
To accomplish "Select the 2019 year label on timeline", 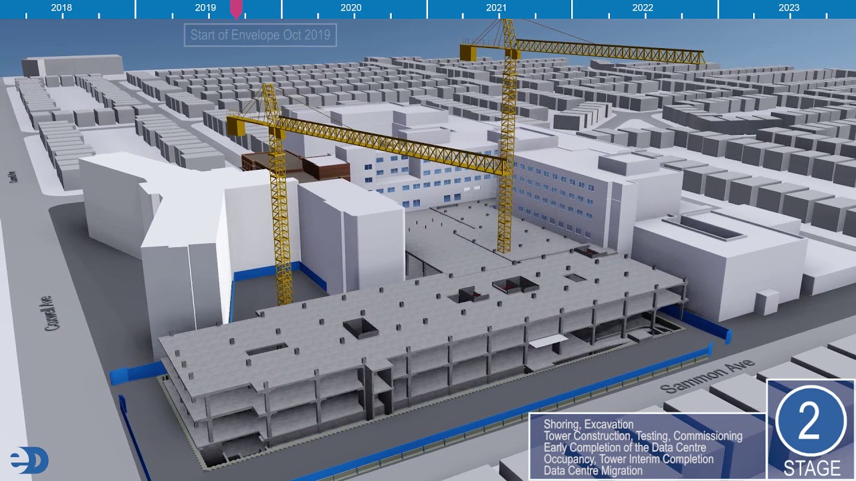I will [x=205, y=8].
